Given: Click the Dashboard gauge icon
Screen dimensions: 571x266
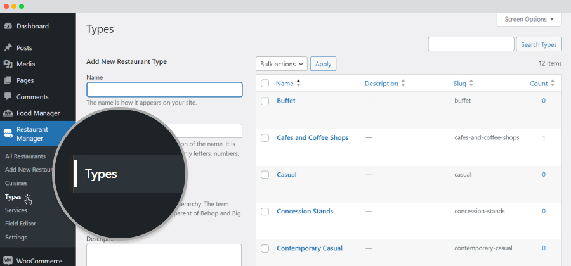Looking at the screenshot, I should click(x=8, y=26).
